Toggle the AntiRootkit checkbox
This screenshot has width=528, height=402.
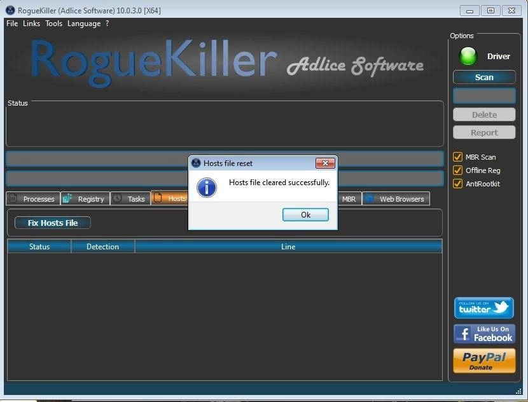point(457,183)
